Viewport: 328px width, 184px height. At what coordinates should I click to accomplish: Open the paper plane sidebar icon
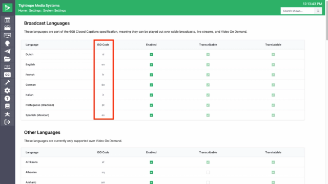pyautogui.click(x=7, y=51)
